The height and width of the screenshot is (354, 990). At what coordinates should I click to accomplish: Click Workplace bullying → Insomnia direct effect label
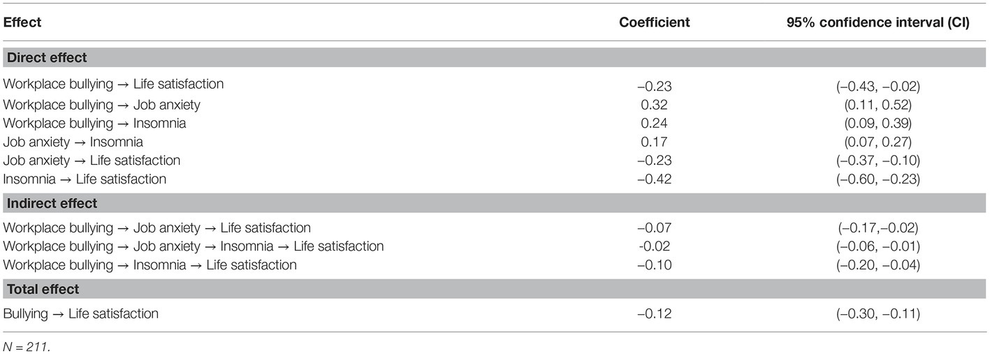tap(95, 124)
